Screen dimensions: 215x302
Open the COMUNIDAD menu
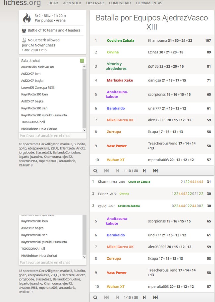click(x=120, y=3)
